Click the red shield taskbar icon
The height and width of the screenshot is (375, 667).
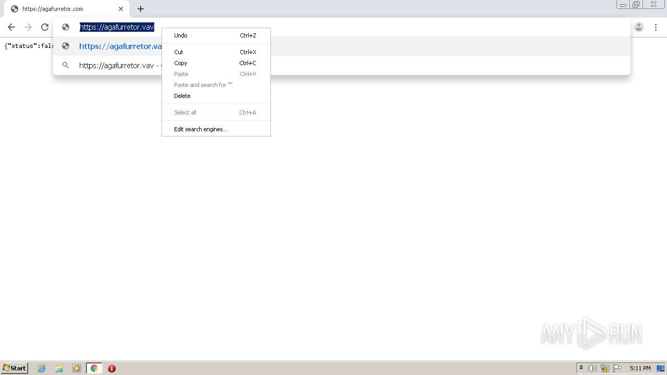pos(112,368)
